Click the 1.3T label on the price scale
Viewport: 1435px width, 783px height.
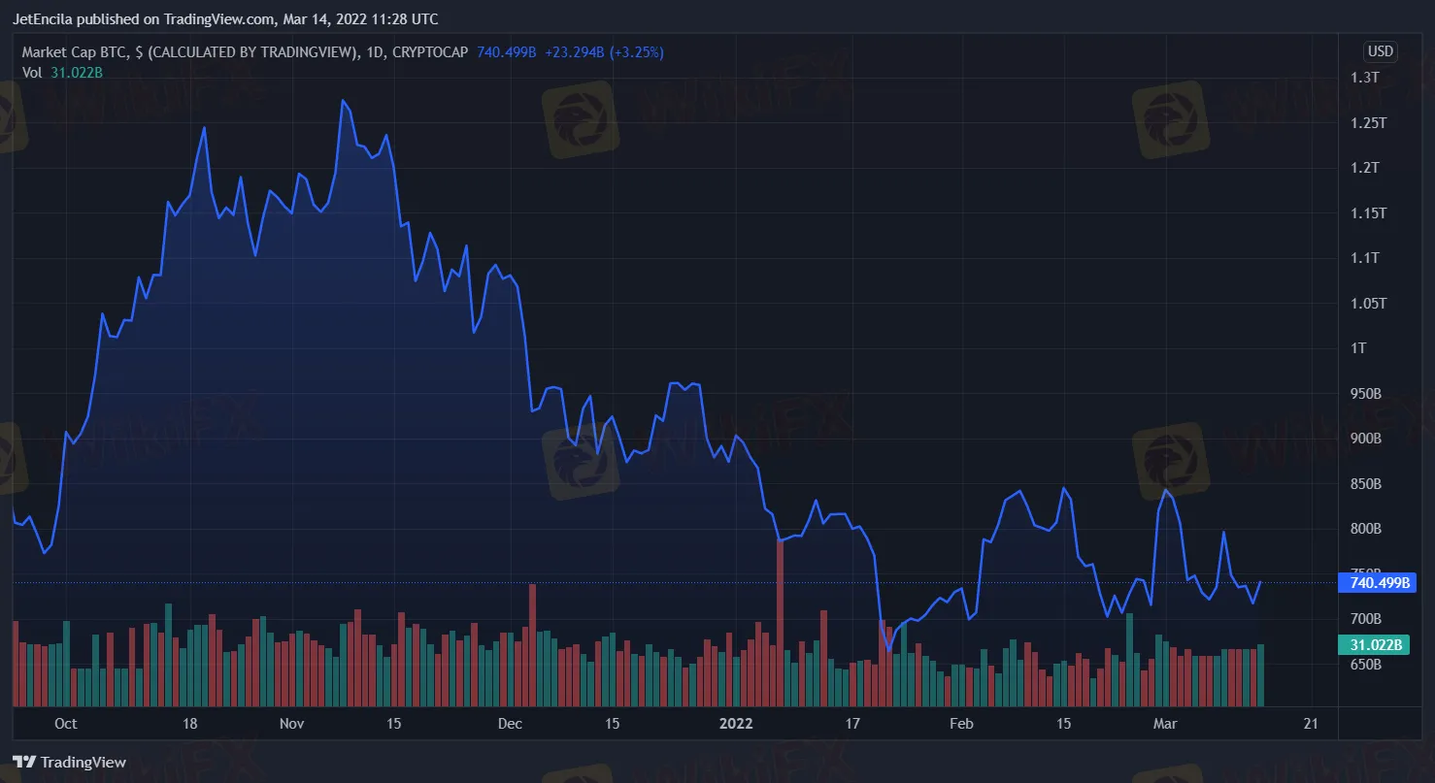click(x=1364, y=78)
